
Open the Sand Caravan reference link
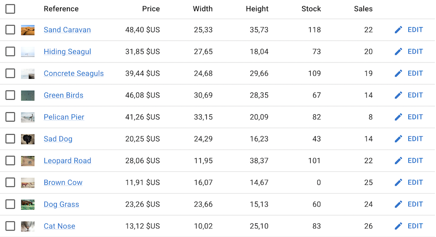click(x=67, y=30)
